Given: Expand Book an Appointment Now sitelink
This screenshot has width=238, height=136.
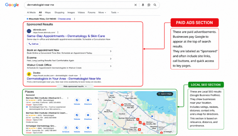Looking at the screenshot, I should coord(111,51).
